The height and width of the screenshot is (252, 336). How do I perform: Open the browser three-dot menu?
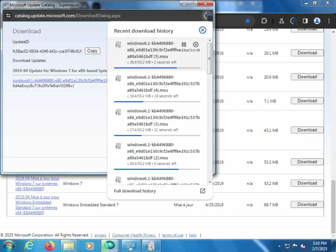click(329, 21)
